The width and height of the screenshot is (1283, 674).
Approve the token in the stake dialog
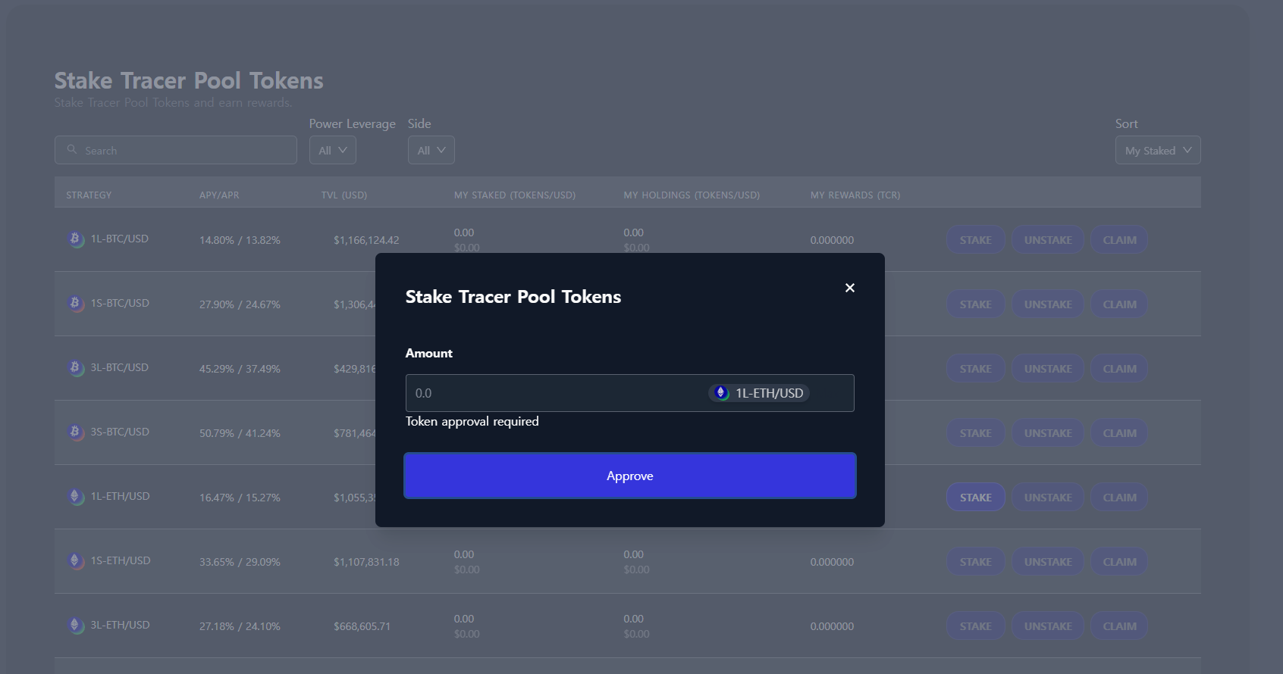click(630, 476)
